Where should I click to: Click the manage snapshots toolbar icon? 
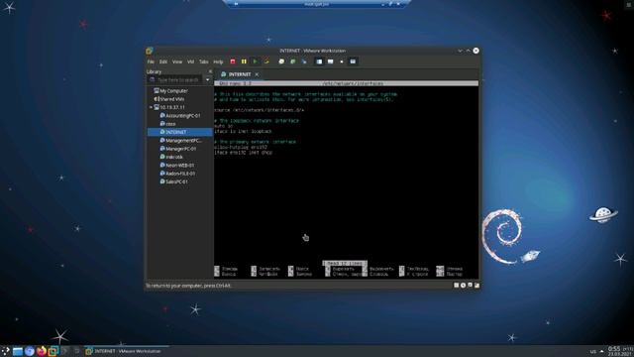point(304,61)
